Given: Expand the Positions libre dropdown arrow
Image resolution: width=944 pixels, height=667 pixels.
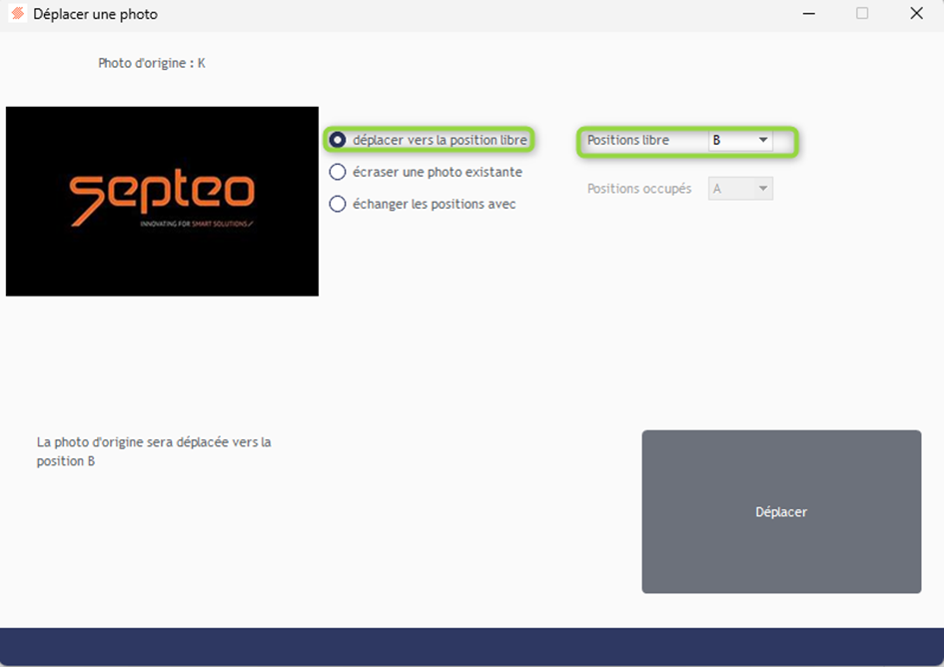Looking at the screenshot, I should [x=763, y=141].
